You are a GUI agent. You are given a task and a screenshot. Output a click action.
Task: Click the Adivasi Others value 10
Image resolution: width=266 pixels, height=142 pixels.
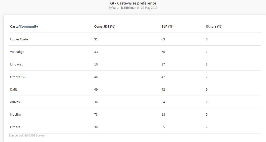[x=208, y=102]
